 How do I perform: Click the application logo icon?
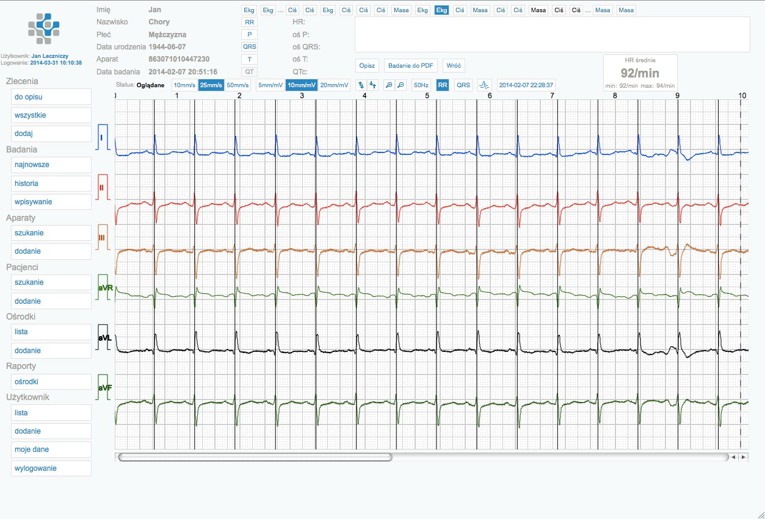(x=45, y=29)
